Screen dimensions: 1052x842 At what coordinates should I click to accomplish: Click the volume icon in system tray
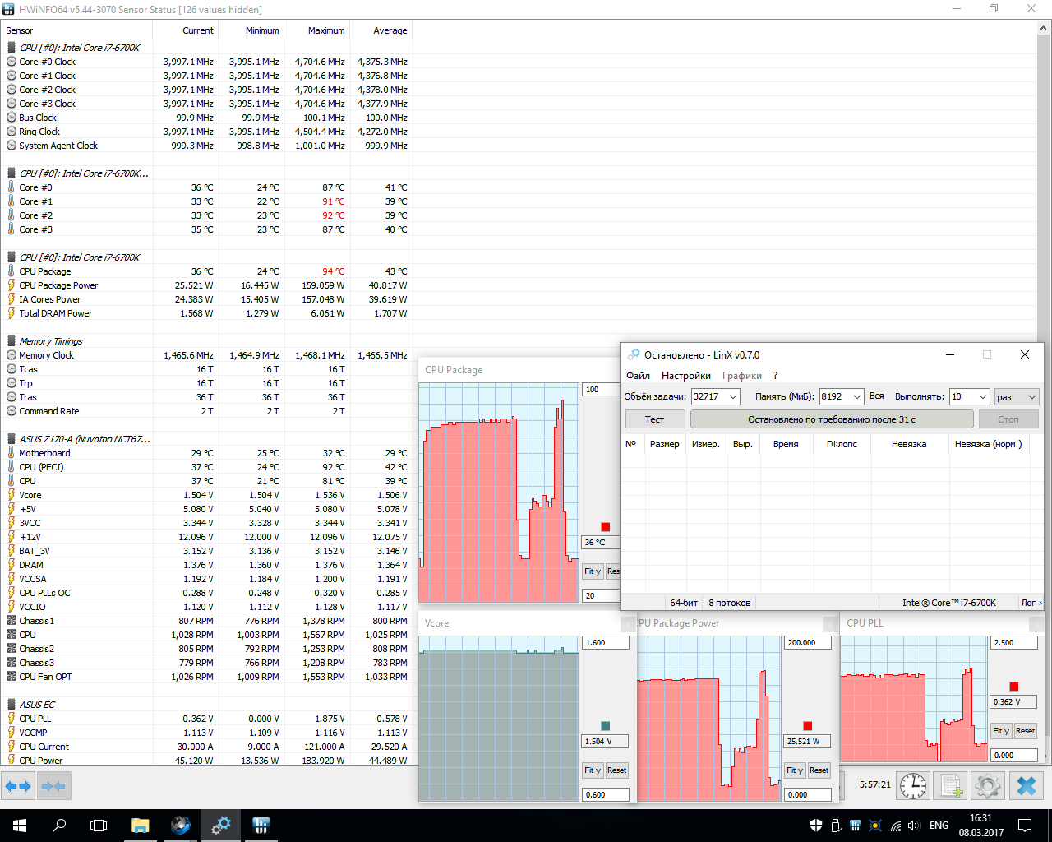(914, 826)
